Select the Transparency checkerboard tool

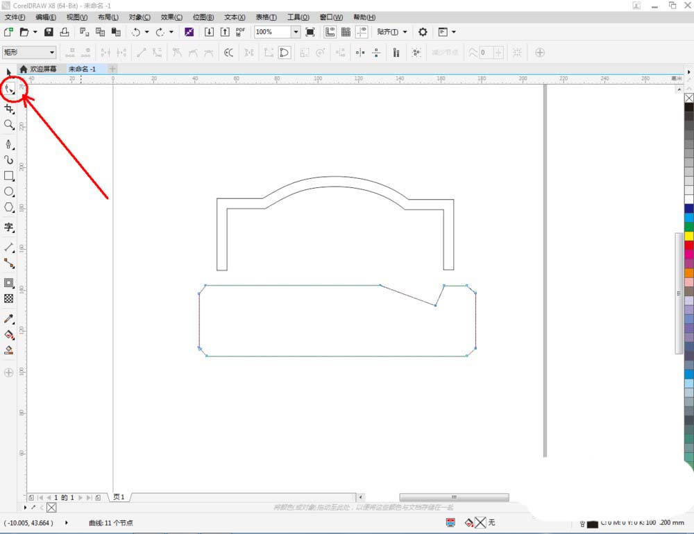pos(9,299)
